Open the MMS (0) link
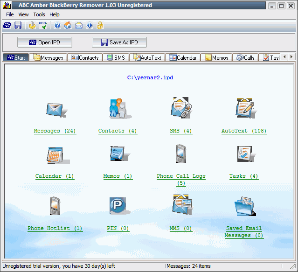Viewport: 298px width, 272px height. click(x=181, y=228)
